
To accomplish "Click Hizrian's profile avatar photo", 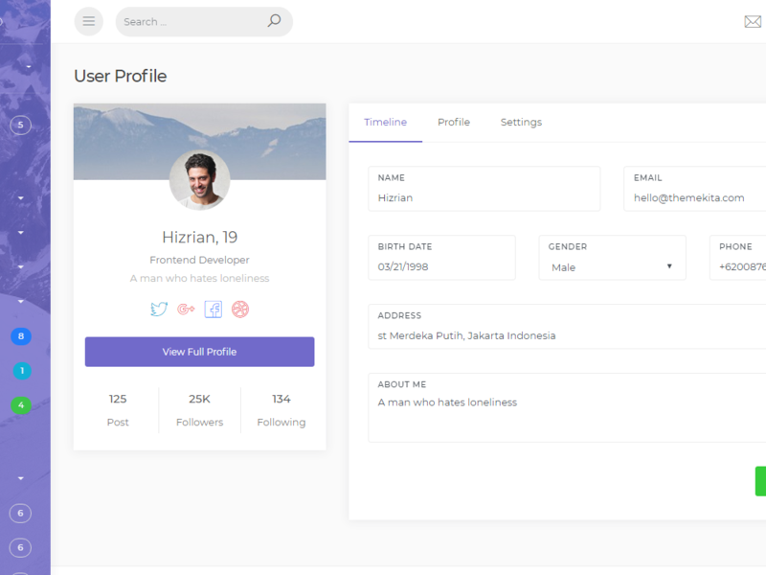I will coord(199,180).
